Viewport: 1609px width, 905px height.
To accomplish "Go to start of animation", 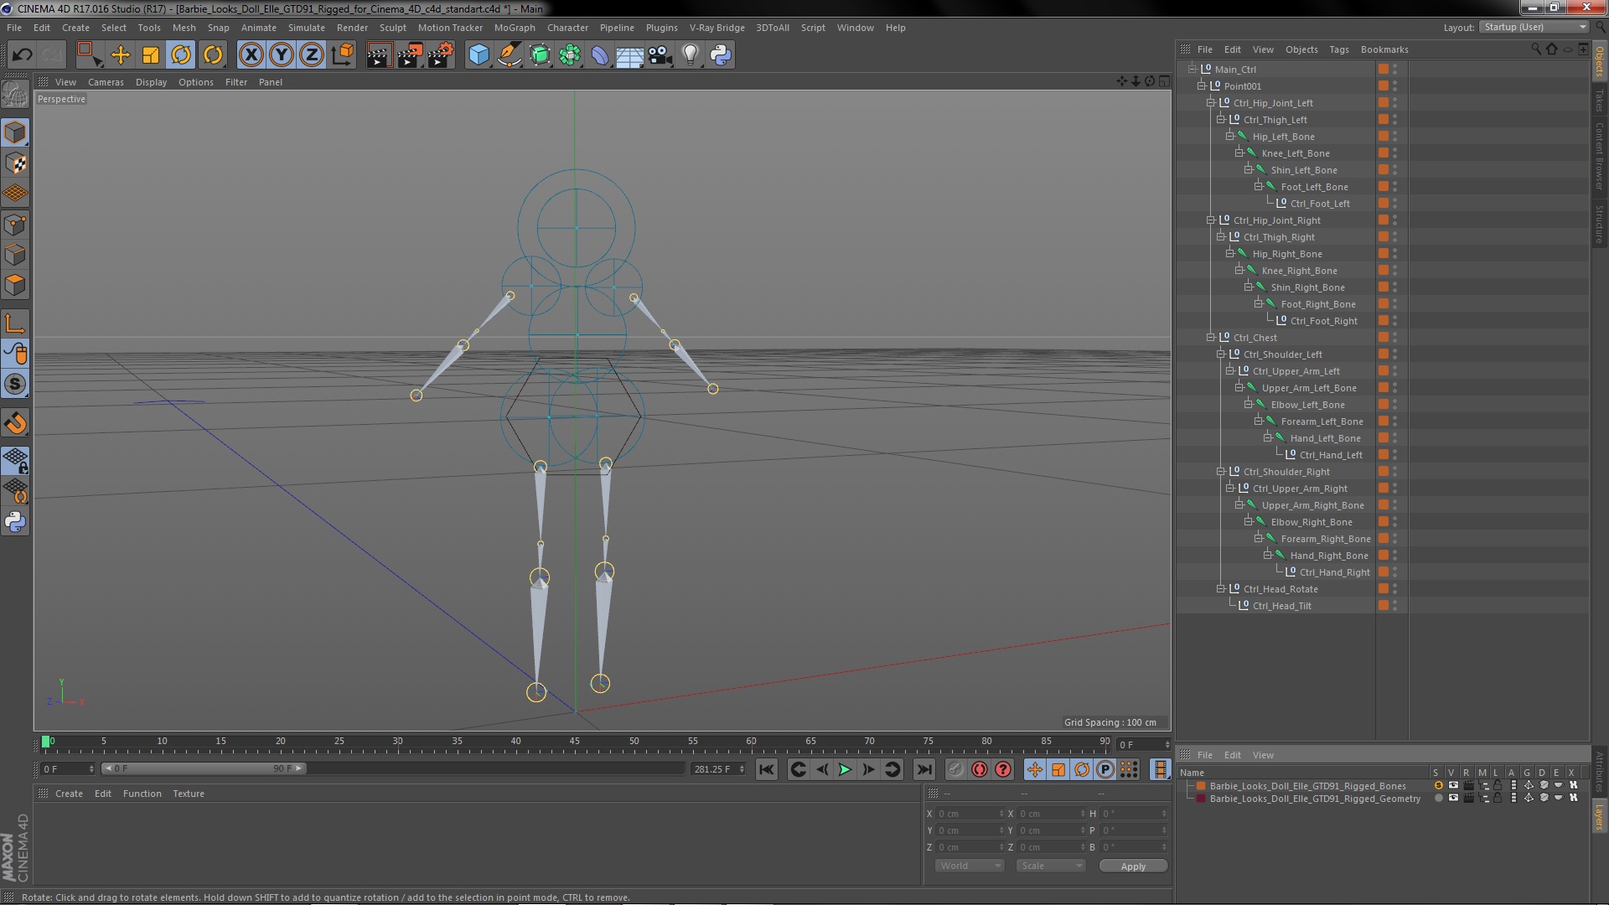I will [x=766, y=769].
